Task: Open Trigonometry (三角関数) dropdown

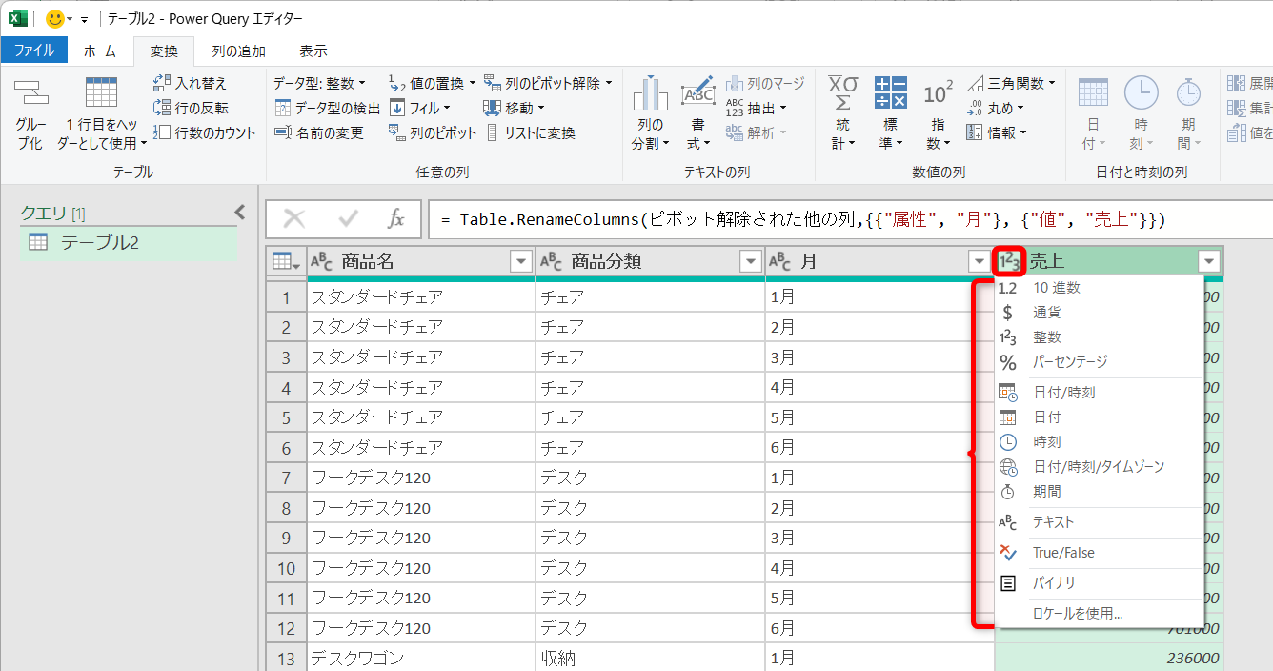Action: pos(1011,83)
